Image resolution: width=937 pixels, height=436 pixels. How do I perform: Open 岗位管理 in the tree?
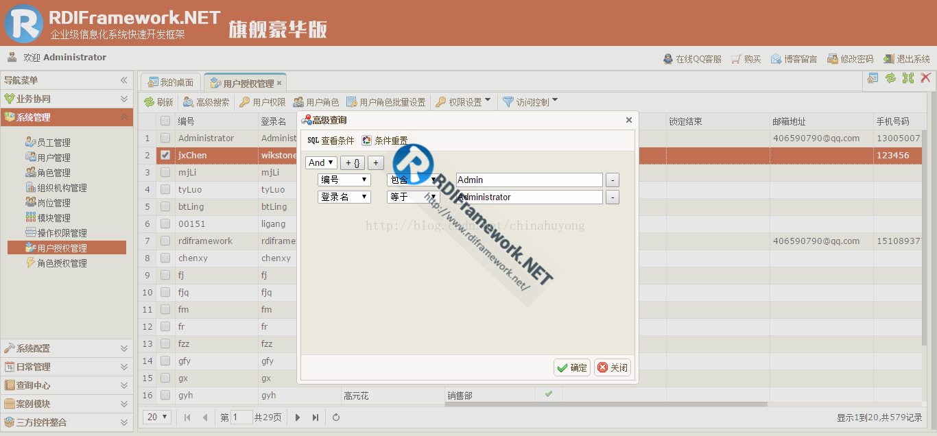54,203
